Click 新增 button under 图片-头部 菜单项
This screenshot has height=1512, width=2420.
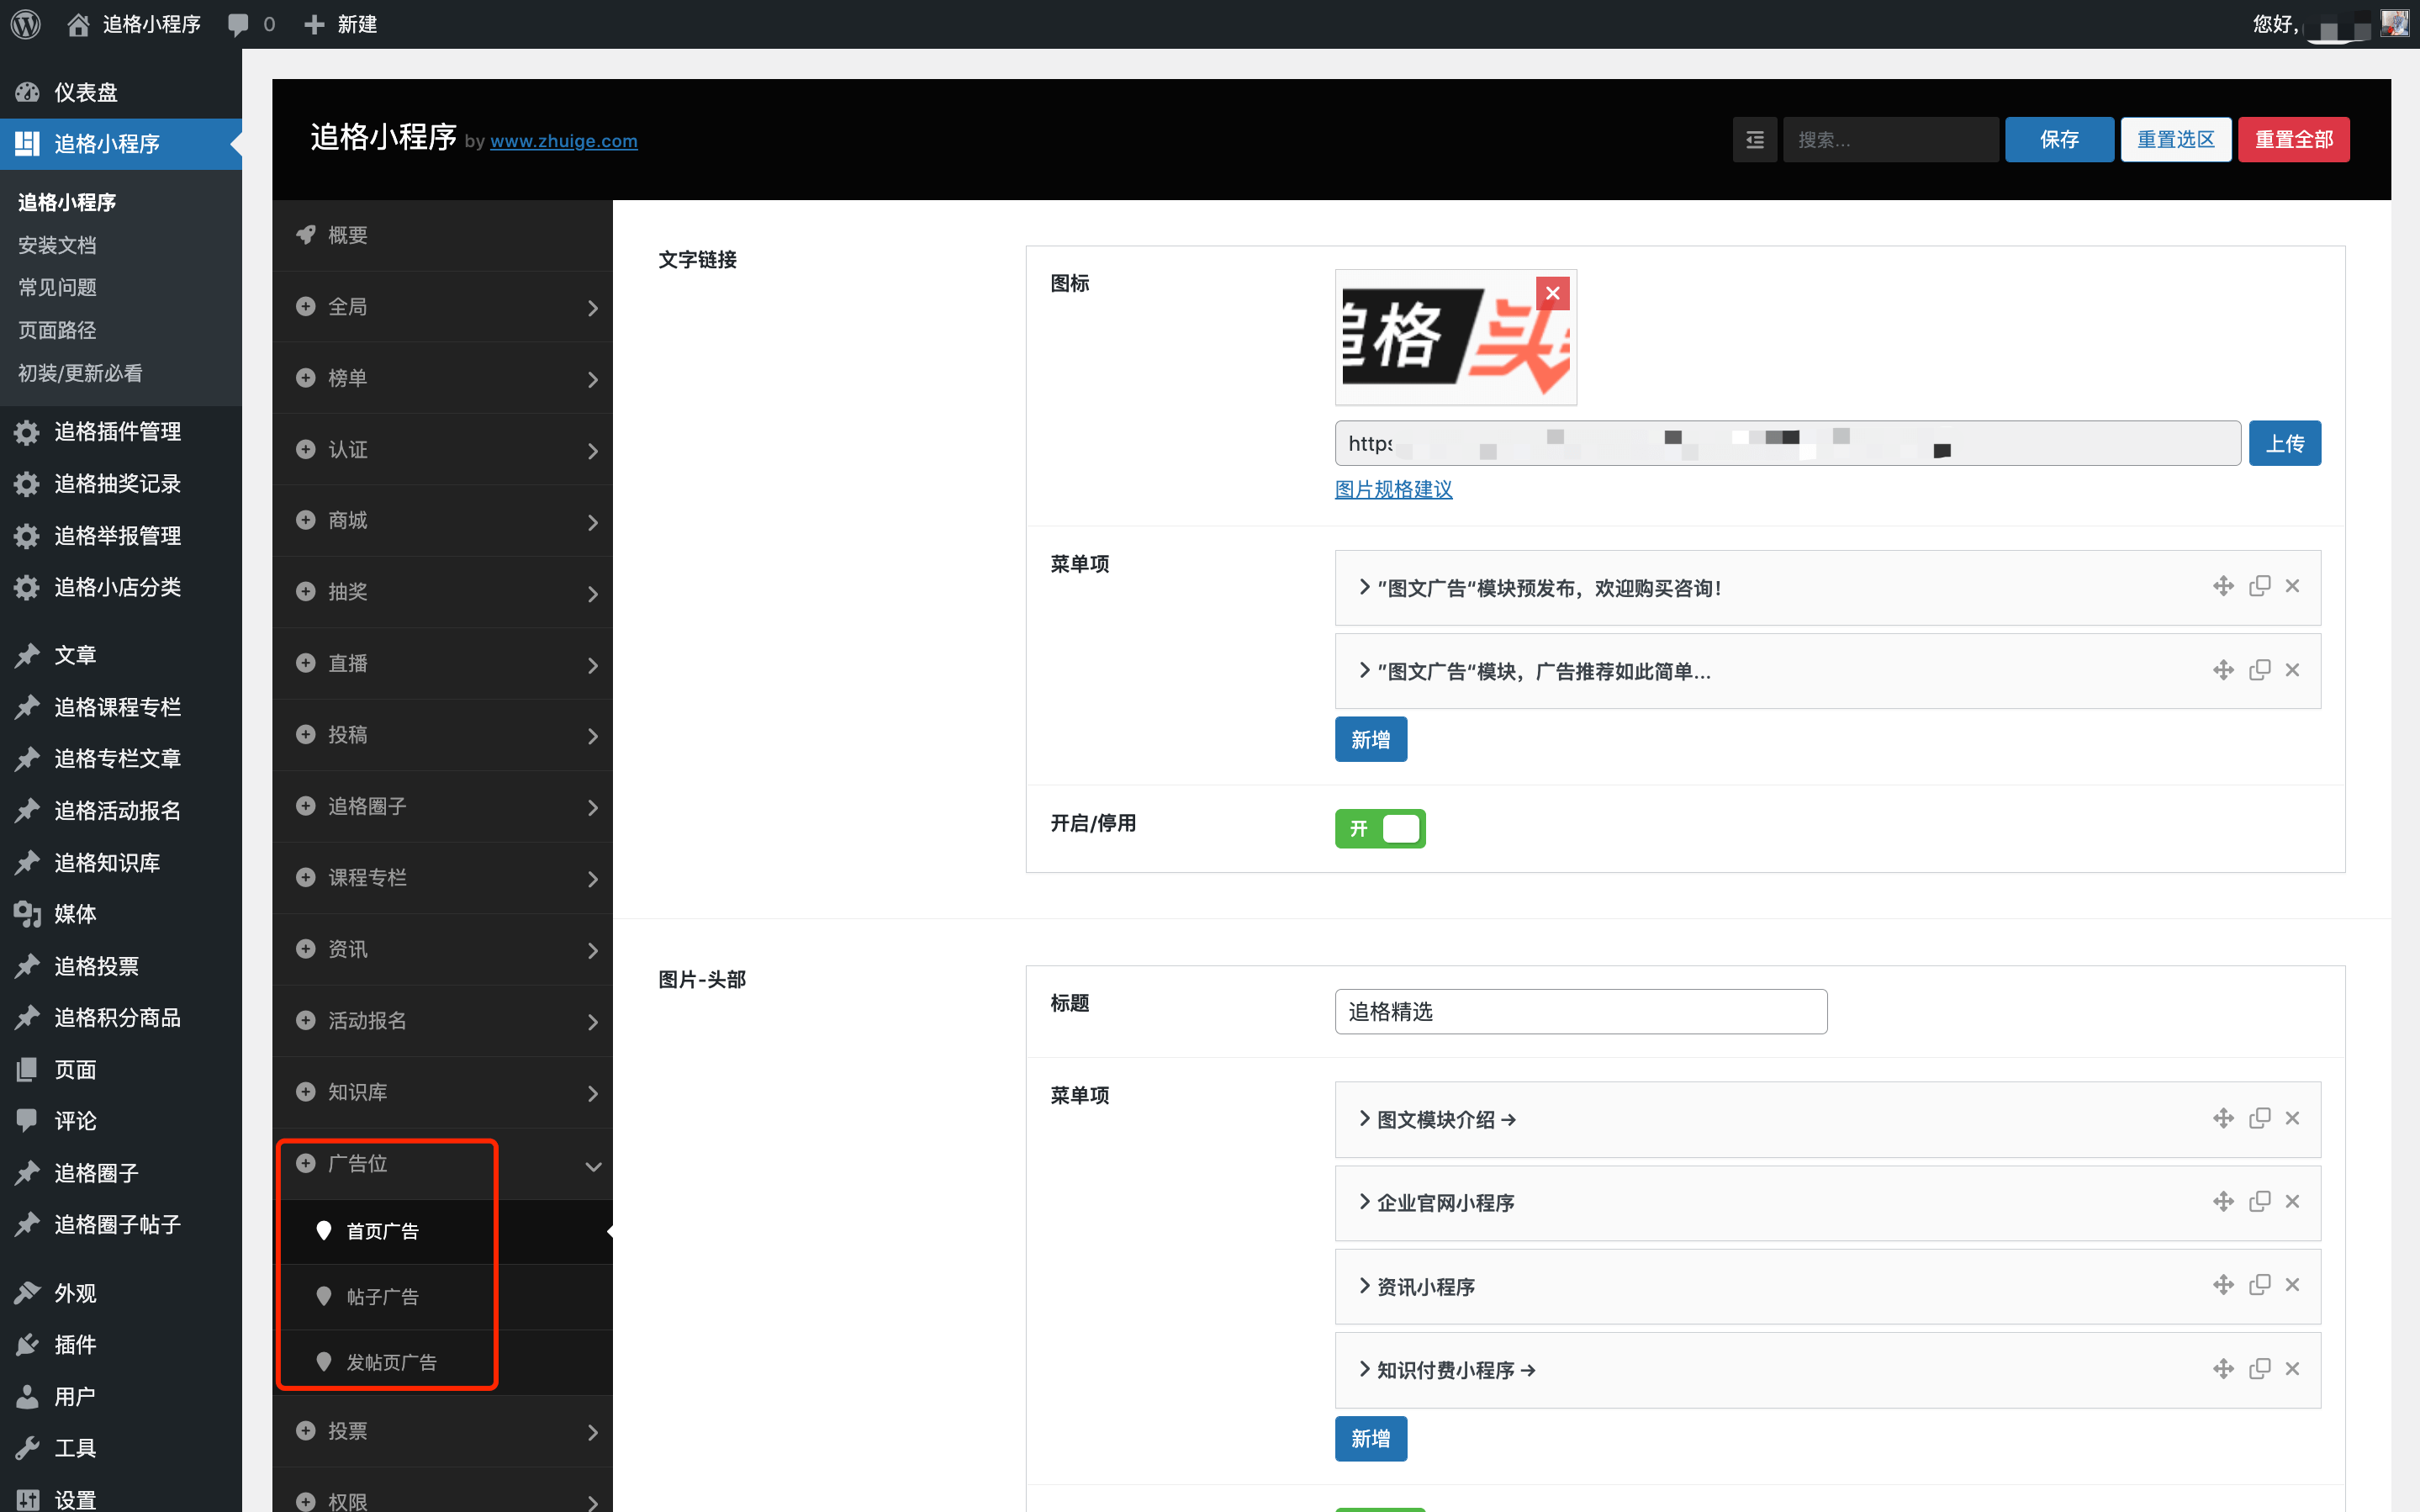[1371, 1439]
